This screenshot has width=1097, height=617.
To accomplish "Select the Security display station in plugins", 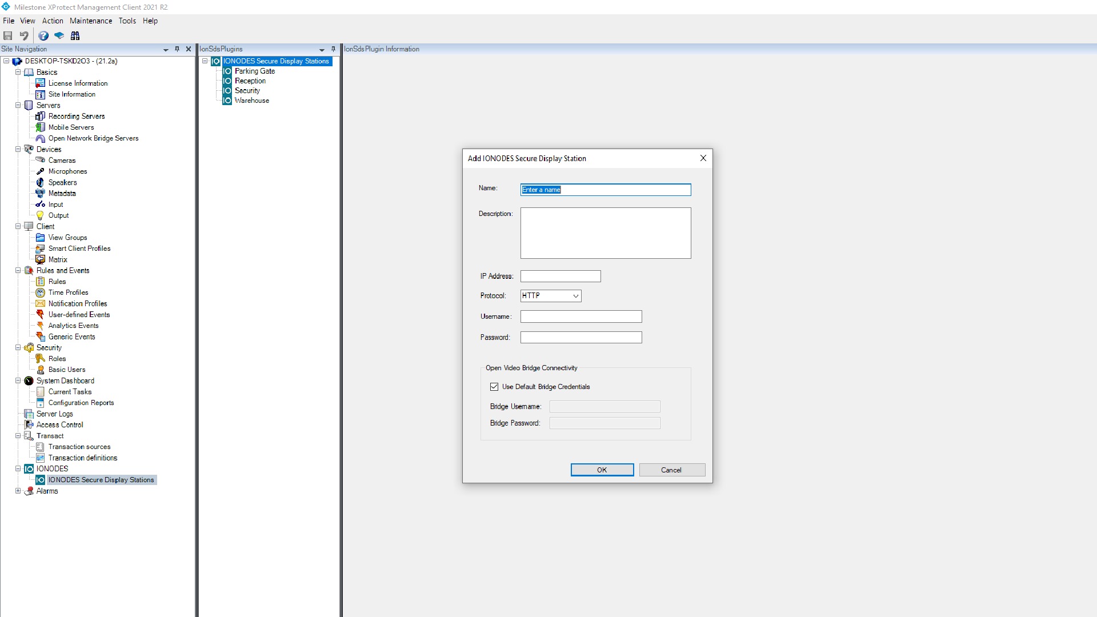I will pos(247,91).
